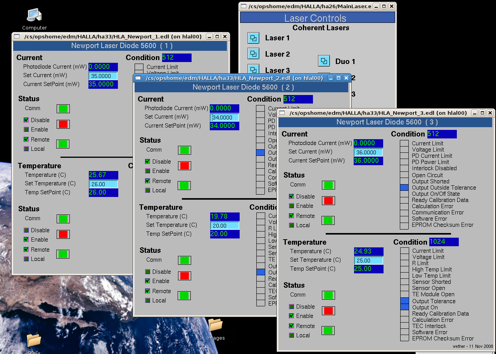Screen dimensions: 496x354
Task: Select Remote under Current Status in Newport 3
Action: (x=292, y=216)
